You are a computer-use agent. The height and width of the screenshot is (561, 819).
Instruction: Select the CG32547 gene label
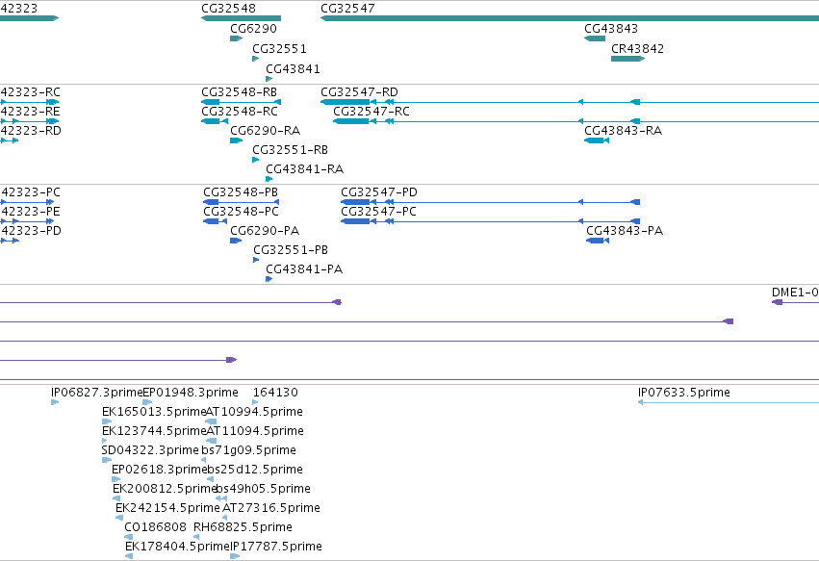pos(347,9)
